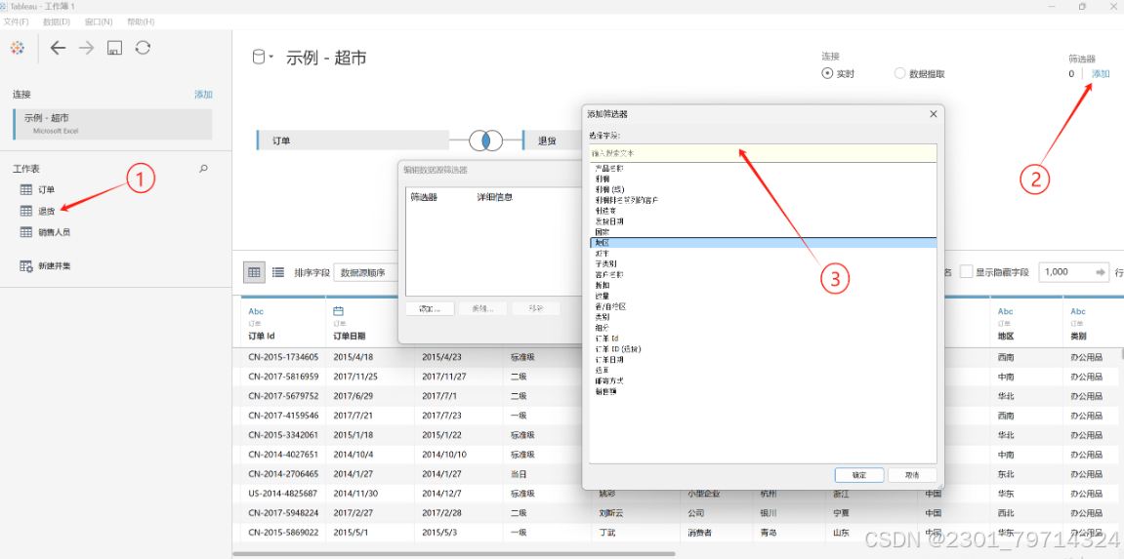
Task: Confirm with 确定 in 添加筛选器 dialog
Action: click(858, 475)
